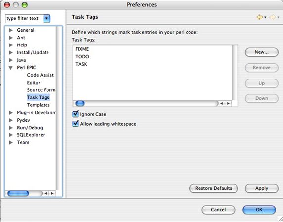Uncheck the Ignore Case checkbox
This screenshot has width=283, height=222.
point(75,114)
